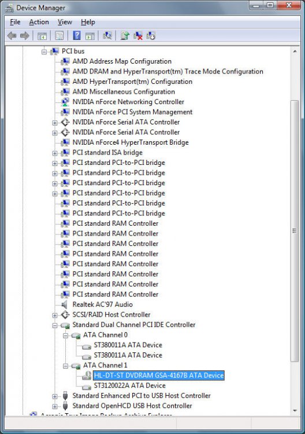Select SCSI/RAID Host Controller label
Viewport: 305px width, 434px height.
111,315
